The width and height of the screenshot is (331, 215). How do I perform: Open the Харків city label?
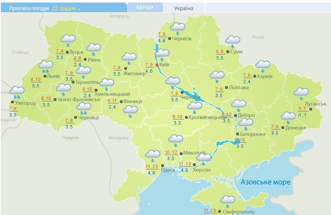click(265, 76)
